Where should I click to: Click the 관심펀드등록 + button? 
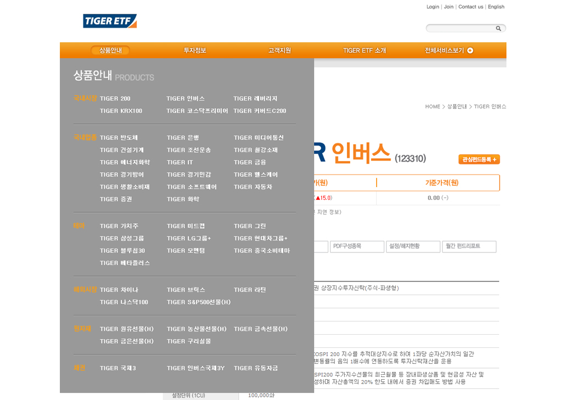pyautogui.click(x=479, y=160)
